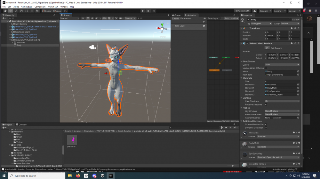Open the GameObject menu
This screenshot has width=320, height=179.
point(27,7)
